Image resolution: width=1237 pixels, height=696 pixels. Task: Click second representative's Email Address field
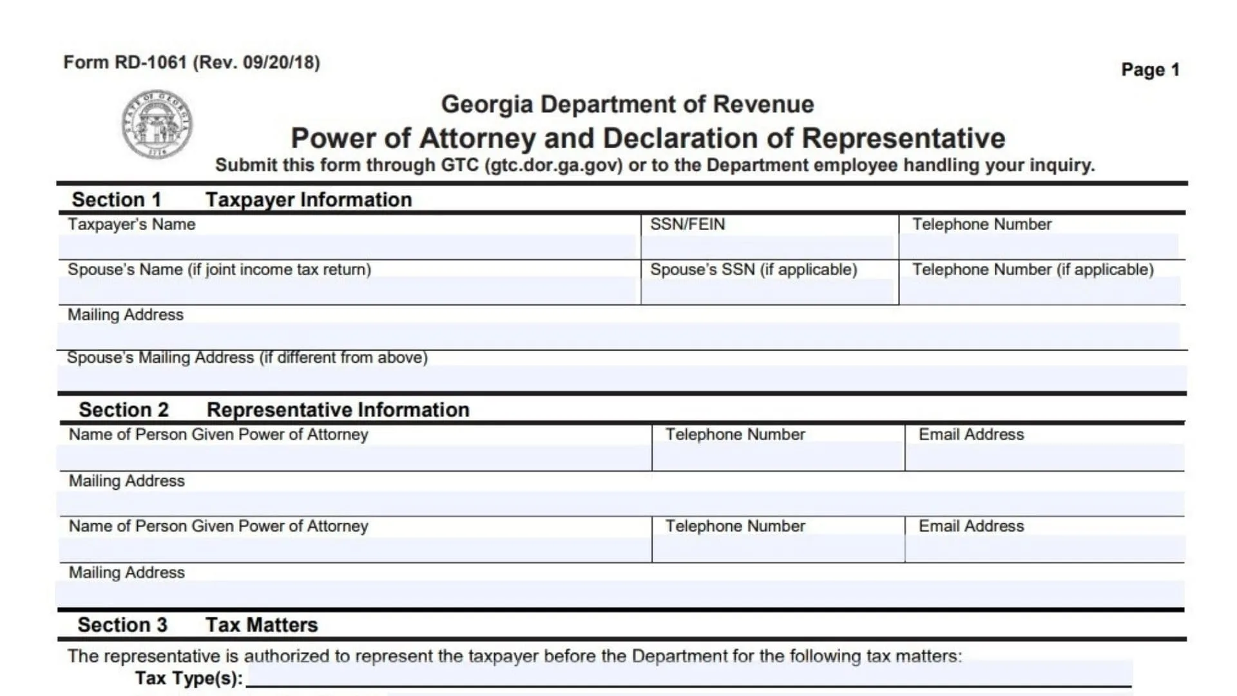point(1044,549)
